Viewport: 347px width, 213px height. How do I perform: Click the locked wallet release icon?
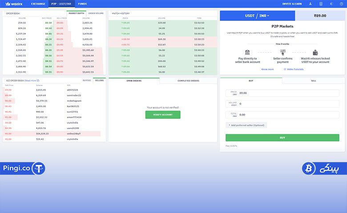click(315, 52)
